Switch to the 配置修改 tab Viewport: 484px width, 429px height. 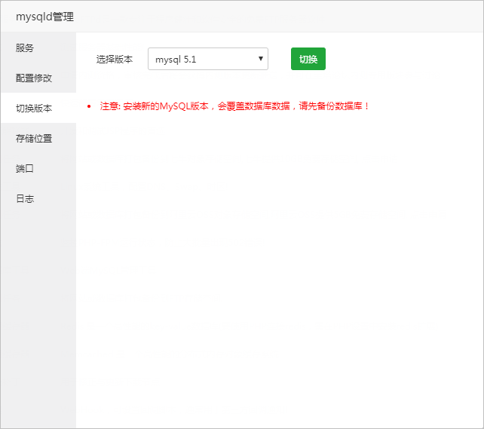click(34, 78)
